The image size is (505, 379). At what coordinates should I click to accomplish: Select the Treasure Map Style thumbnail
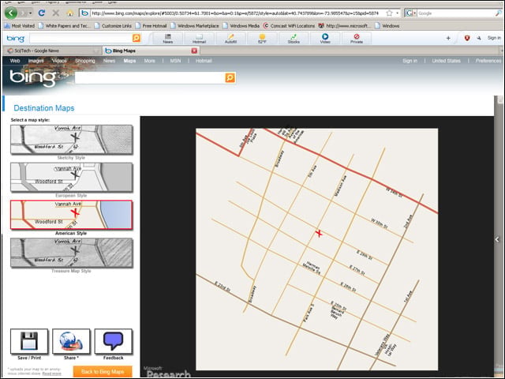pos(71,253)
